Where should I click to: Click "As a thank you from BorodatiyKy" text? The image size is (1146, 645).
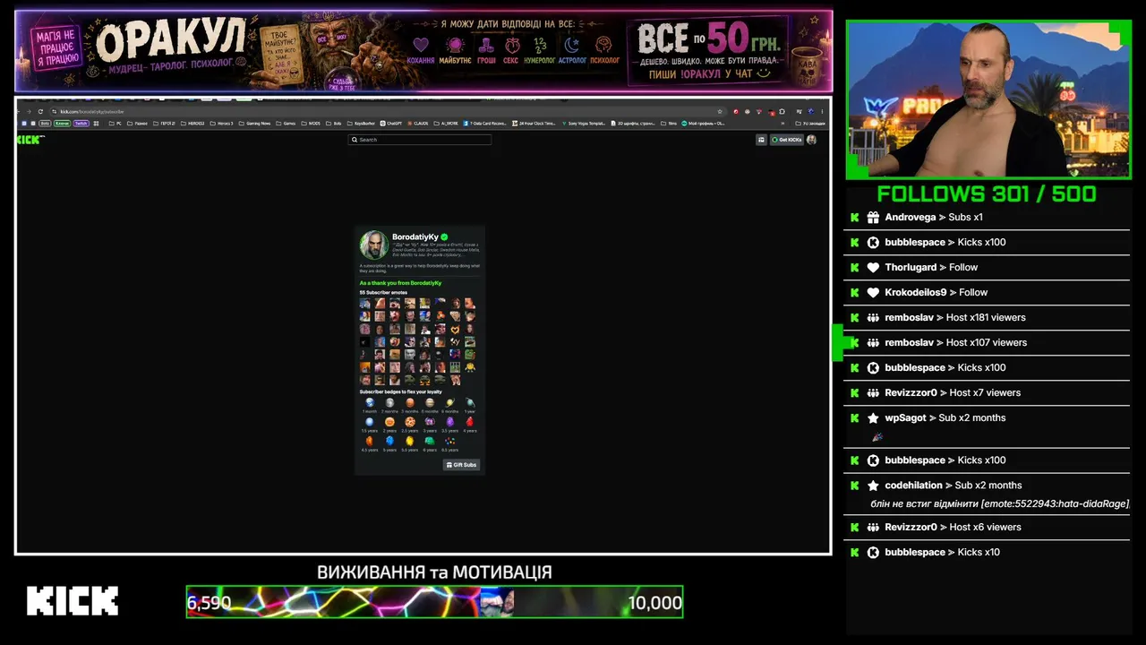click(400, 283)
